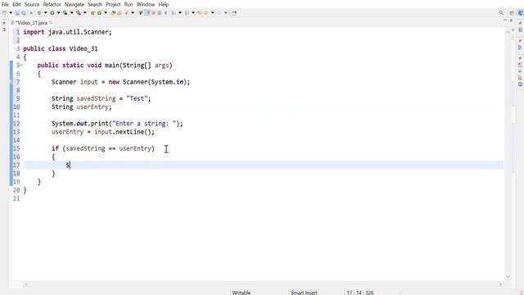524x295 pixels.
Task: Maximize the editor area
Action: pyautogui.click(x=511, y=20)
